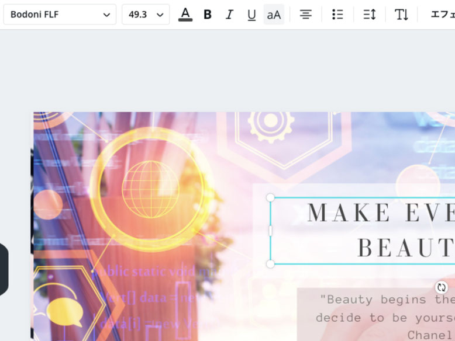
Task: Toggle underline formatting
Action: coord(251,14)
